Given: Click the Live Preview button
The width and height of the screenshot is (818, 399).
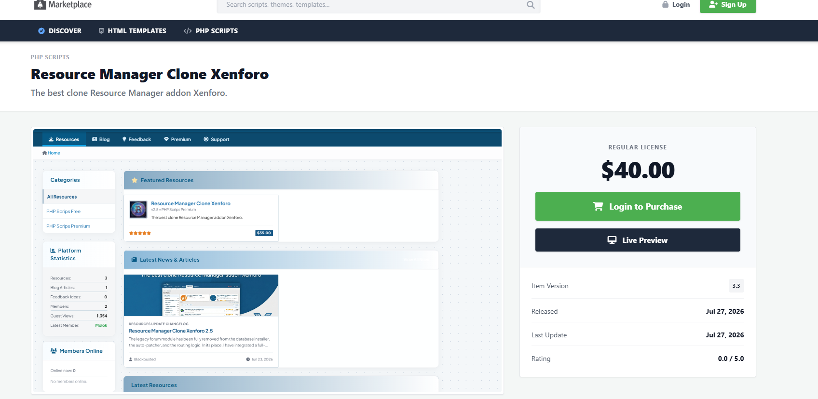Looking at the screenshot, I should pyautogui.click(x=638, y=240).
